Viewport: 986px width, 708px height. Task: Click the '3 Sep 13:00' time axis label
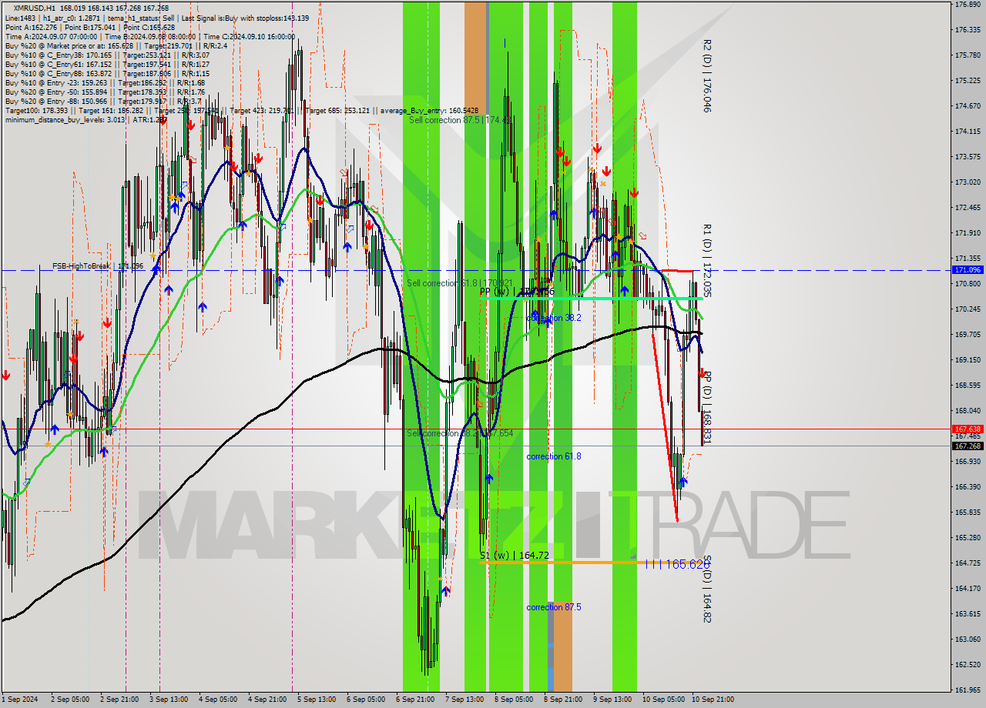(x=169, y=700)
